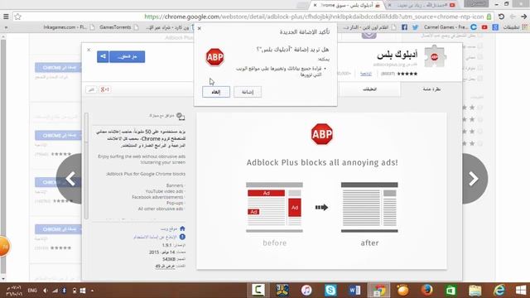Switch to the نظرة عامة tab
This screenshot has width=530, height=298.
[431, 89]
